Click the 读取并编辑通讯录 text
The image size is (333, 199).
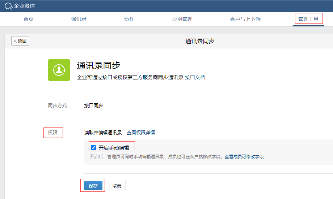(x=103, y=133)
